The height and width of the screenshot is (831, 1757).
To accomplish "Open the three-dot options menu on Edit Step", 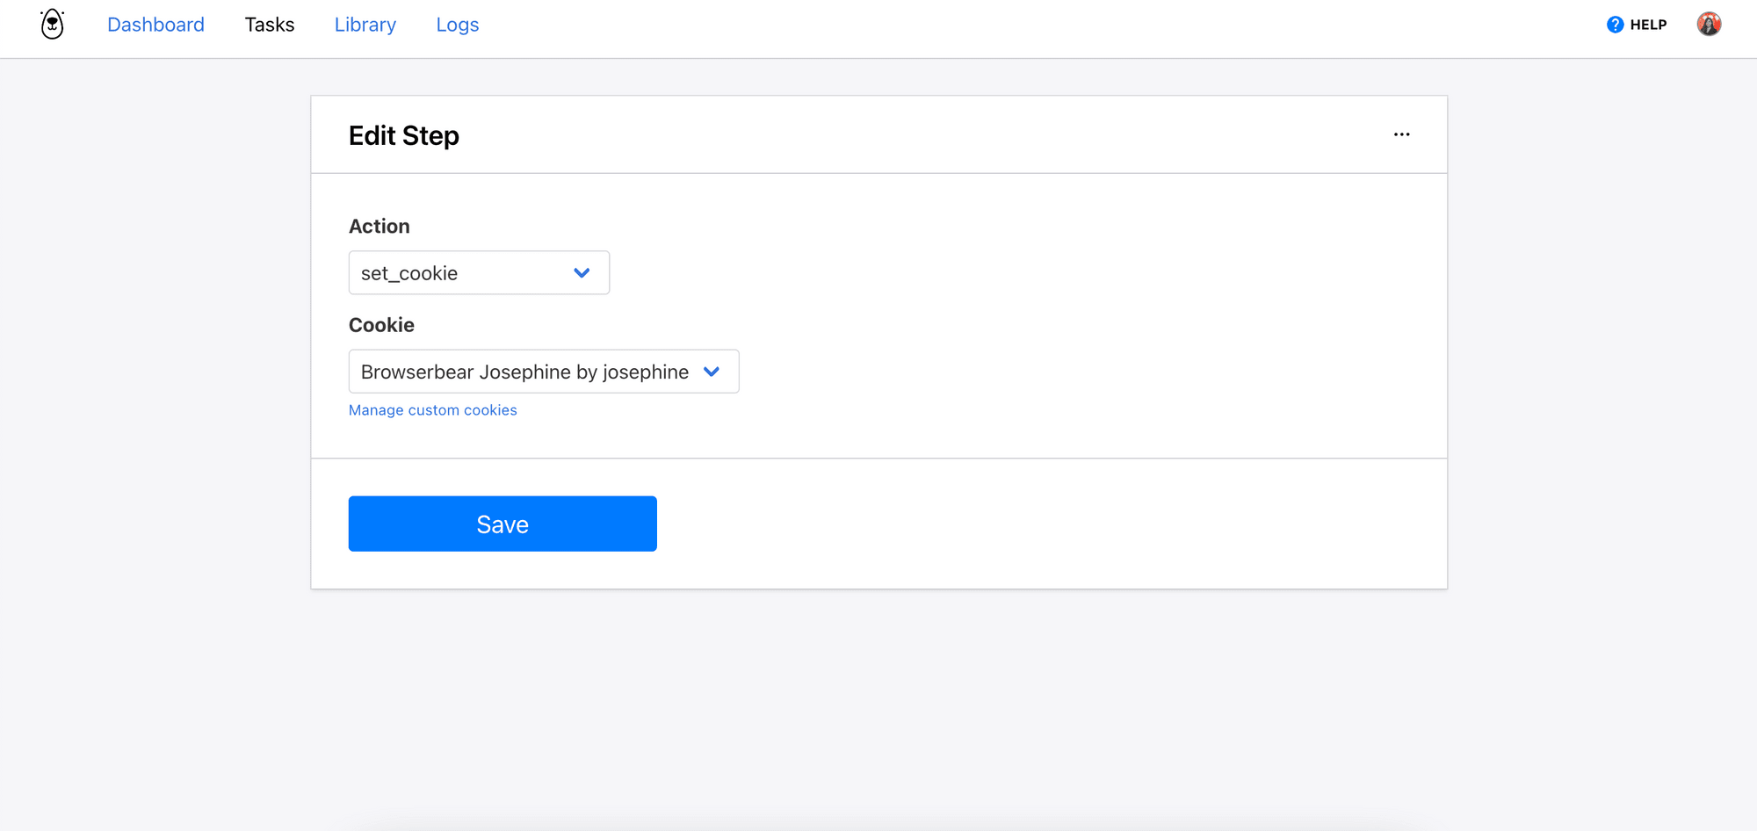I will 1401,134.
